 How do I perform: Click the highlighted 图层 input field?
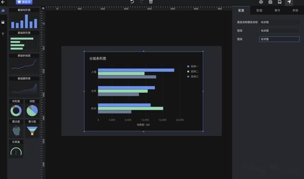click(x=279, y=39)
